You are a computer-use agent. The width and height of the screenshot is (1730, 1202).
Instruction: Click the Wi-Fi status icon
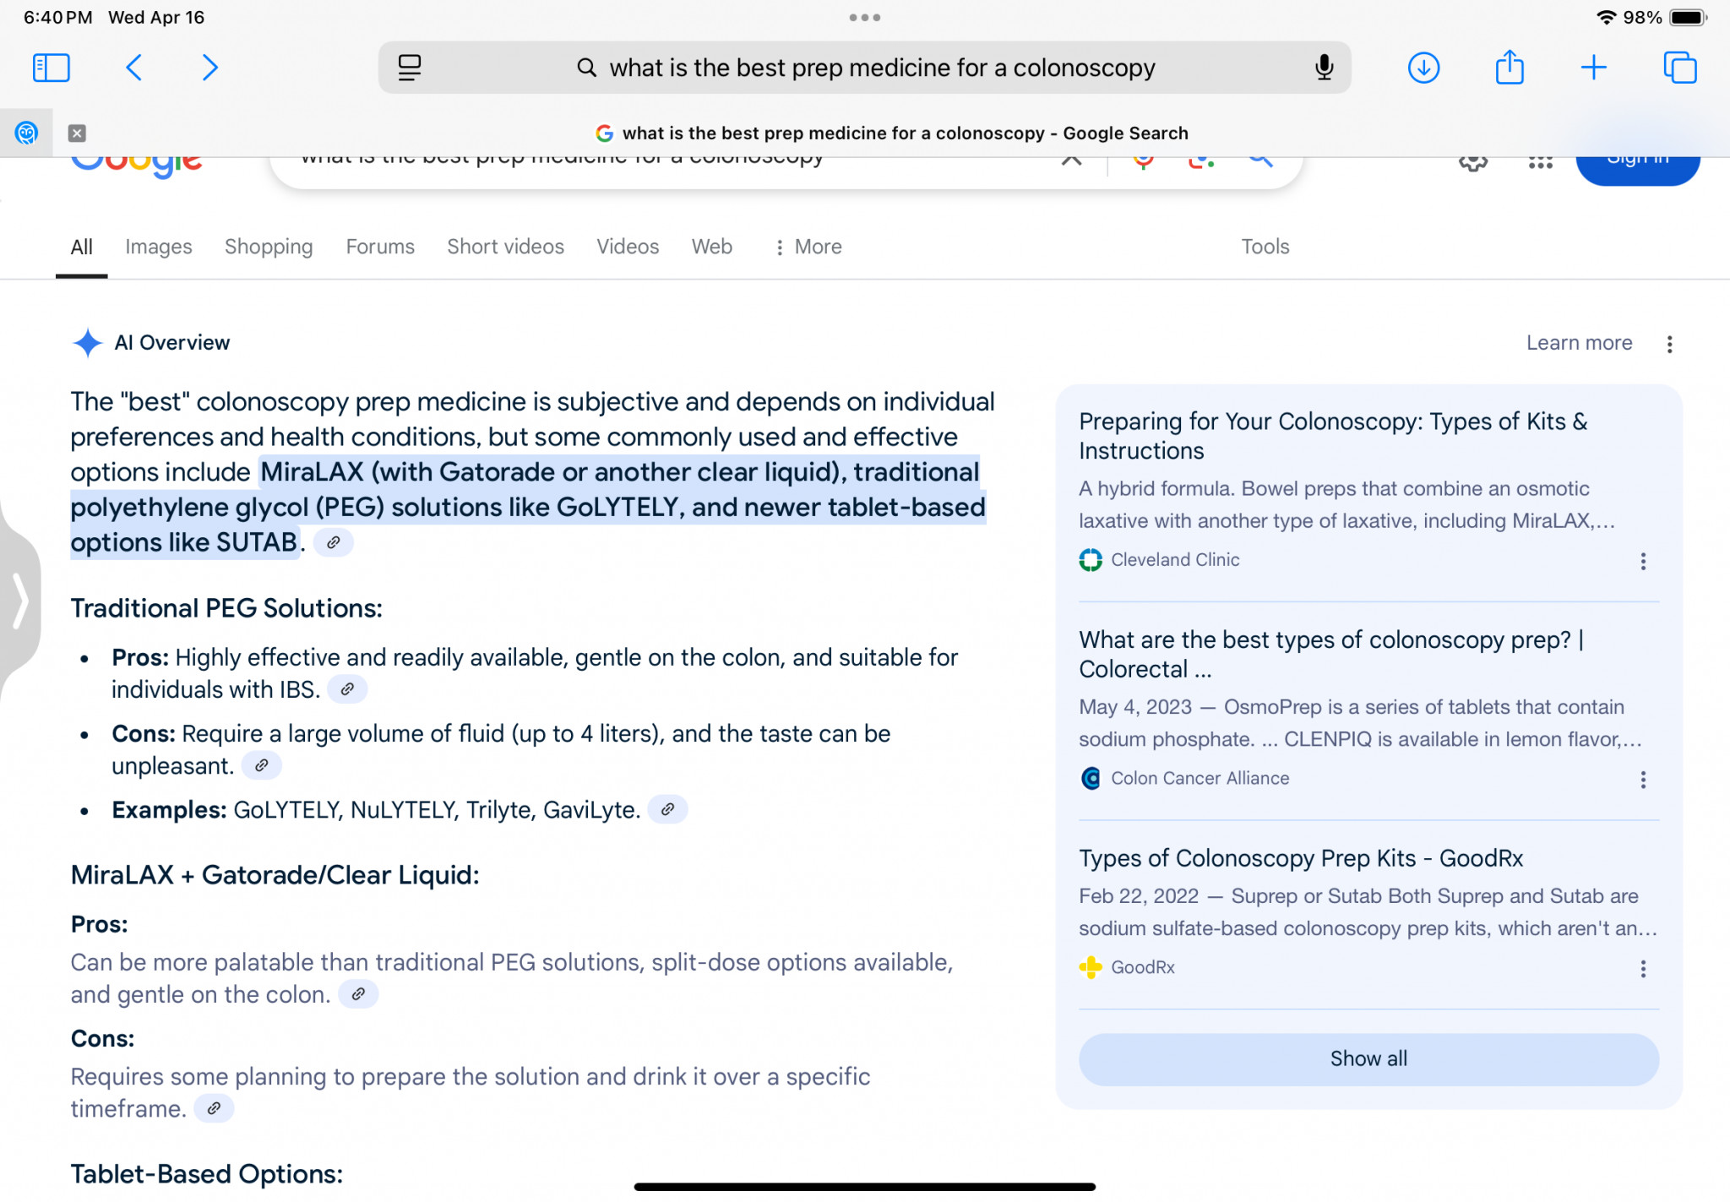click(x=1606, y=17)
